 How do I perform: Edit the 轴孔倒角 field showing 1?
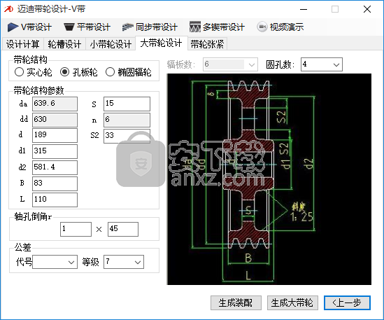point(76,229)
